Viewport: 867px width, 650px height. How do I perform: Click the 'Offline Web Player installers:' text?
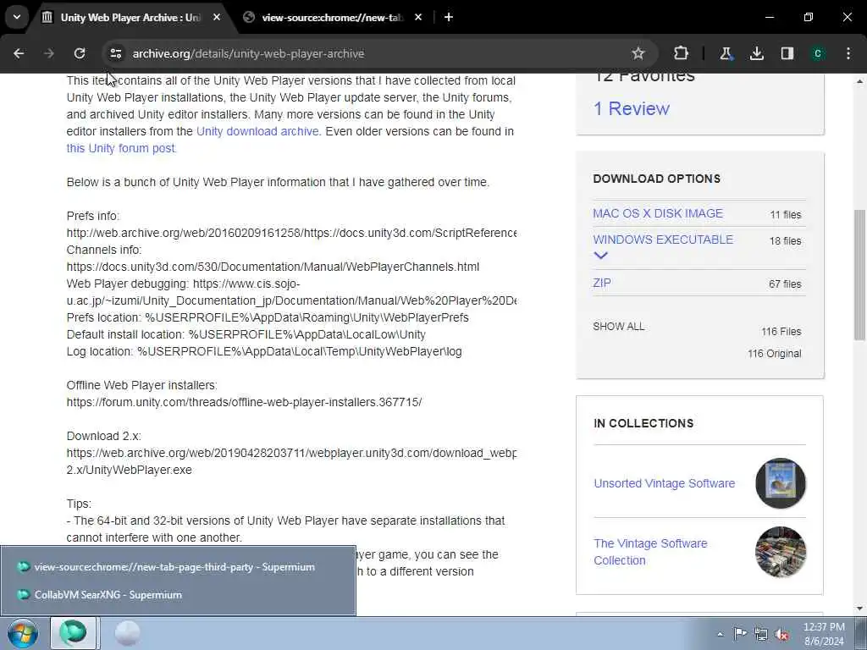pos(142,385)
